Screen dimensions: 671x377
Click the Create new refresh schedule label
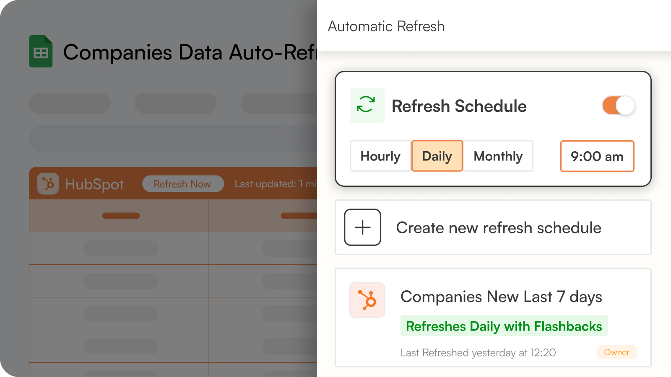click(499, 228)
